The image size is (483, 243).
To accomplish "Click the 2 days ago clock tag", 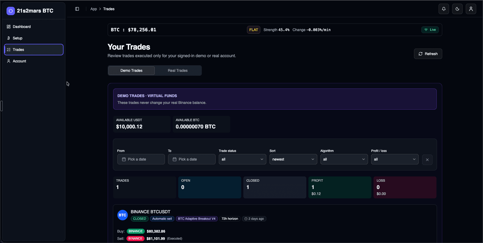I will point(254,219).
